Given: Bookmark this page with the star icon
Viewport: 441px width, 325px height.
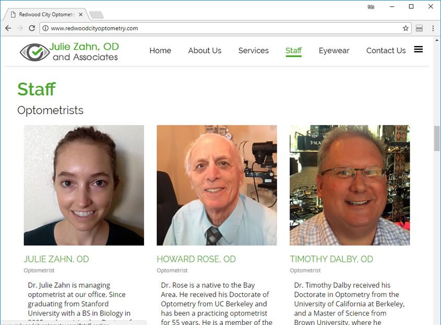Looking at the screenshot, I should click(x=406, y=28).
